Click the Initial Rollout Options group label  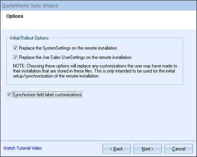(x=30, y=38)
